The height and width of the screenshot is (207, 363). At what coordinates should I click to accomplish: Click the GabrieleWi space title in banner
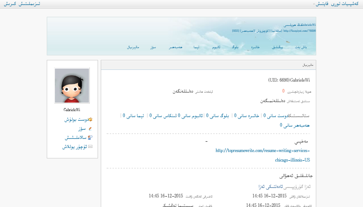coord(299,25)
